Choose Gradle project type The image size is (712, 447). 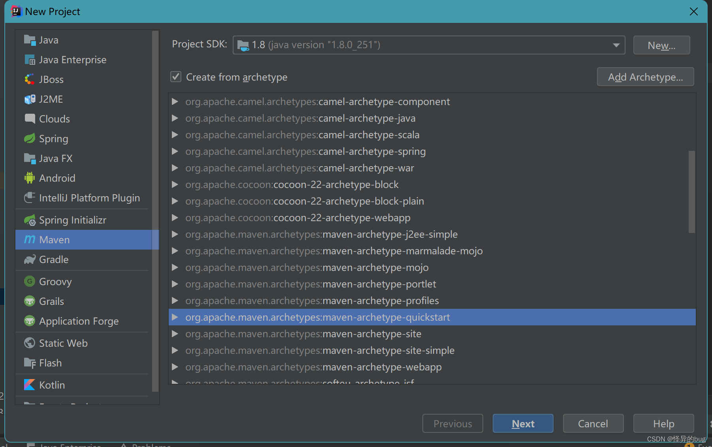click(x=84, y=259)
